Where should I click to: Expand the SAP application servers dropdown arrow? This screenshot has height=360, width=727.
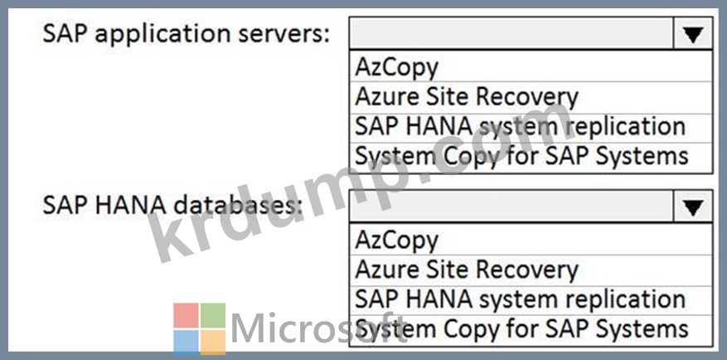pyautogui.click(x=693, y=34)
